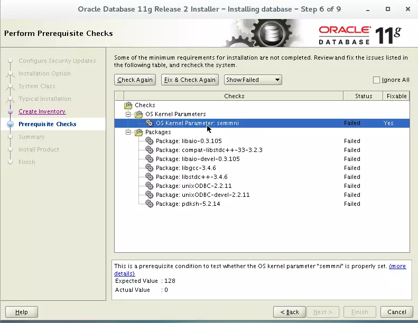
Task: Select the Checks root tree row
Action: [x=262, y=105]
